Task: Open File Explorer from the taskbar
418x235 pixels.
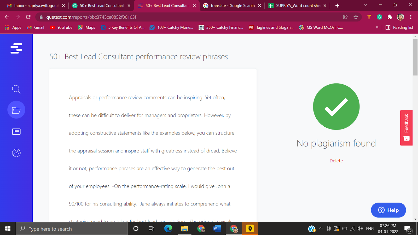Action: [185, 229]
